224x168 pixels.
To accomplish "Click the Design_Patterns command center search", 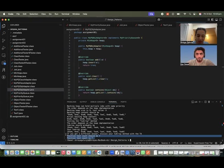I will [x=113, y=20].
